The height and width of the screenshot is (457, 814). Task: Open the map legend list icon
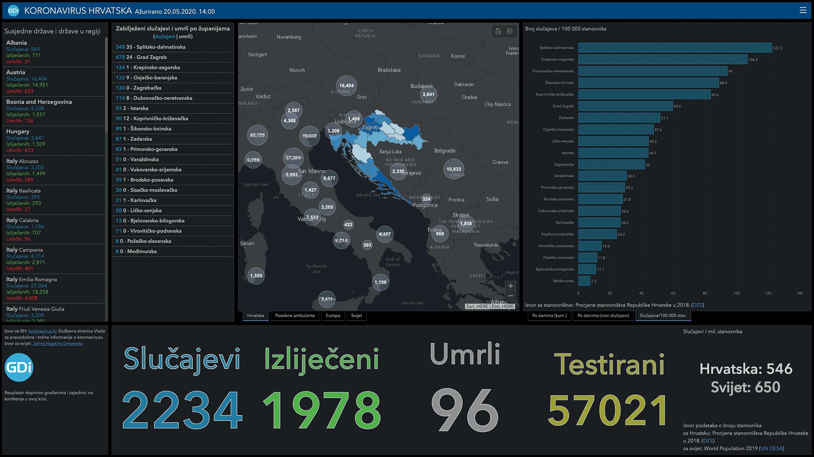pos(510,32)
